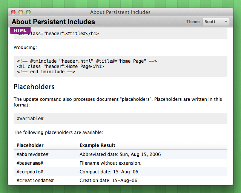
Task: Click the purple HTML language badge
Action: pyautogui.click(x=20, y=30)
